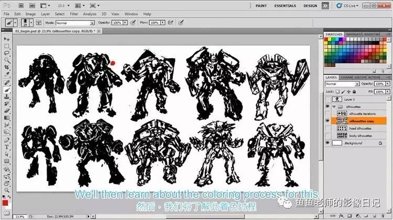Viewport: 393px width, 220px height.
Task: Open layer Fill arrow
Action: (x=387, y=92)
